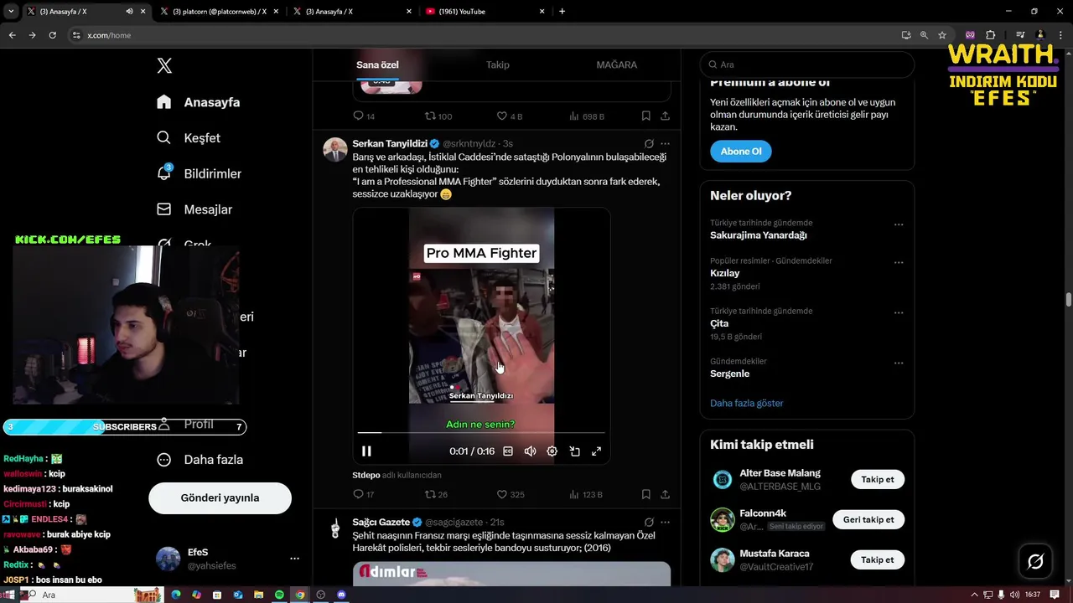Click the X logo in sidebar
This screenshot has width=1073, height=603.
164,66
